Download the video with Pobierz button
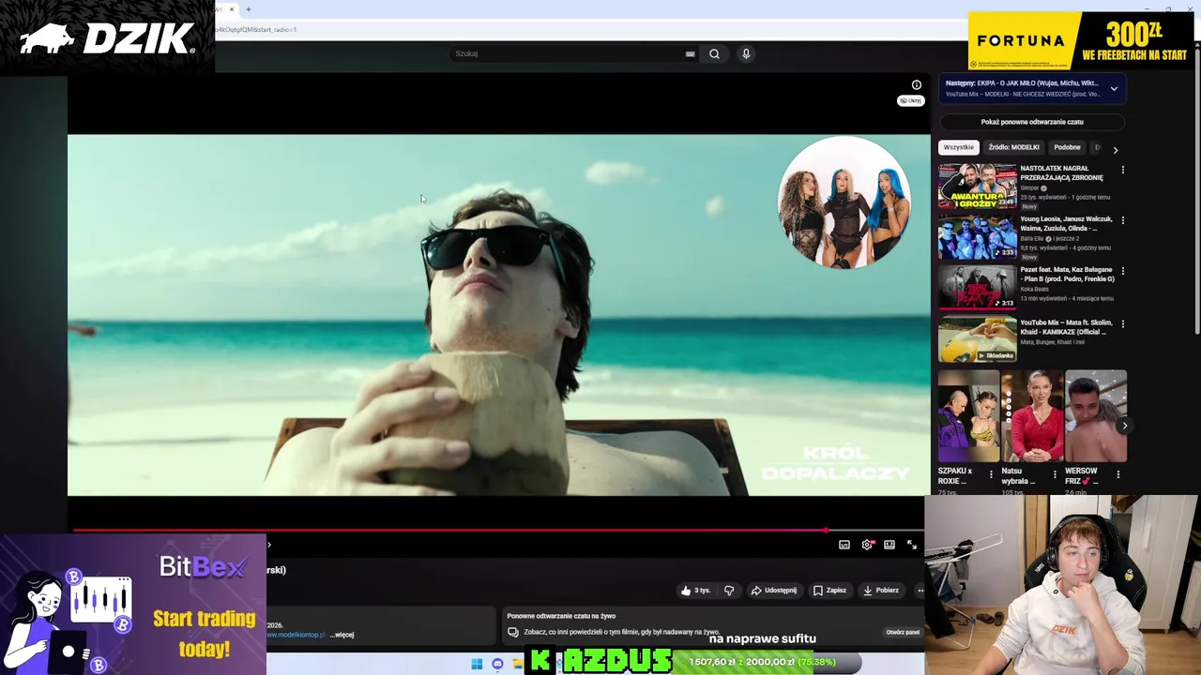Screen dimensions: 1201x675 click(881, 591)
